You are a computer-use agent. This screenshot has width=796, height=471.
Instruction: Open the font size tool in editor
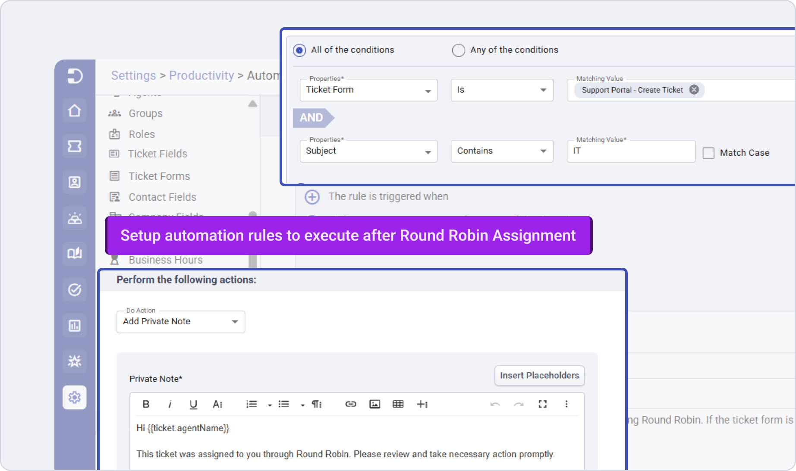[x=217, y=404]
